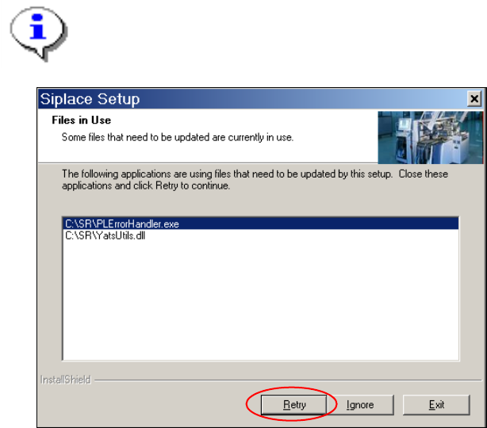Click the InstallShield label

(x=66, y=380)
